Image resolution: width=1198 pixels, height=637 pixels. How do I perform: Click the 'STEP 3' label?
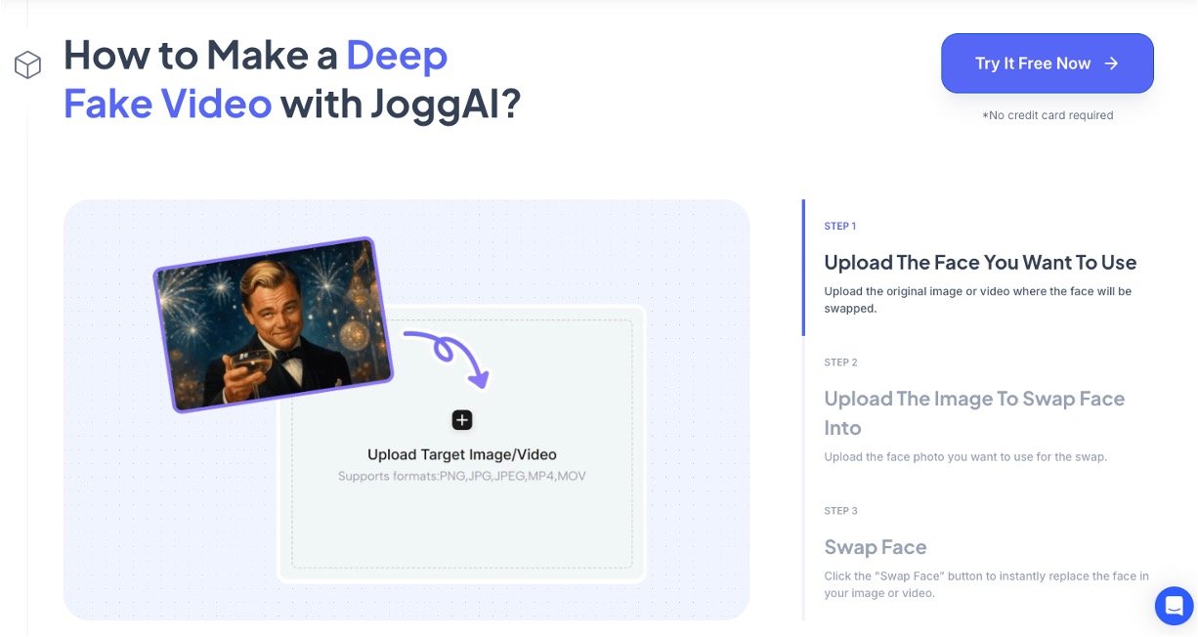pos(840,511)
